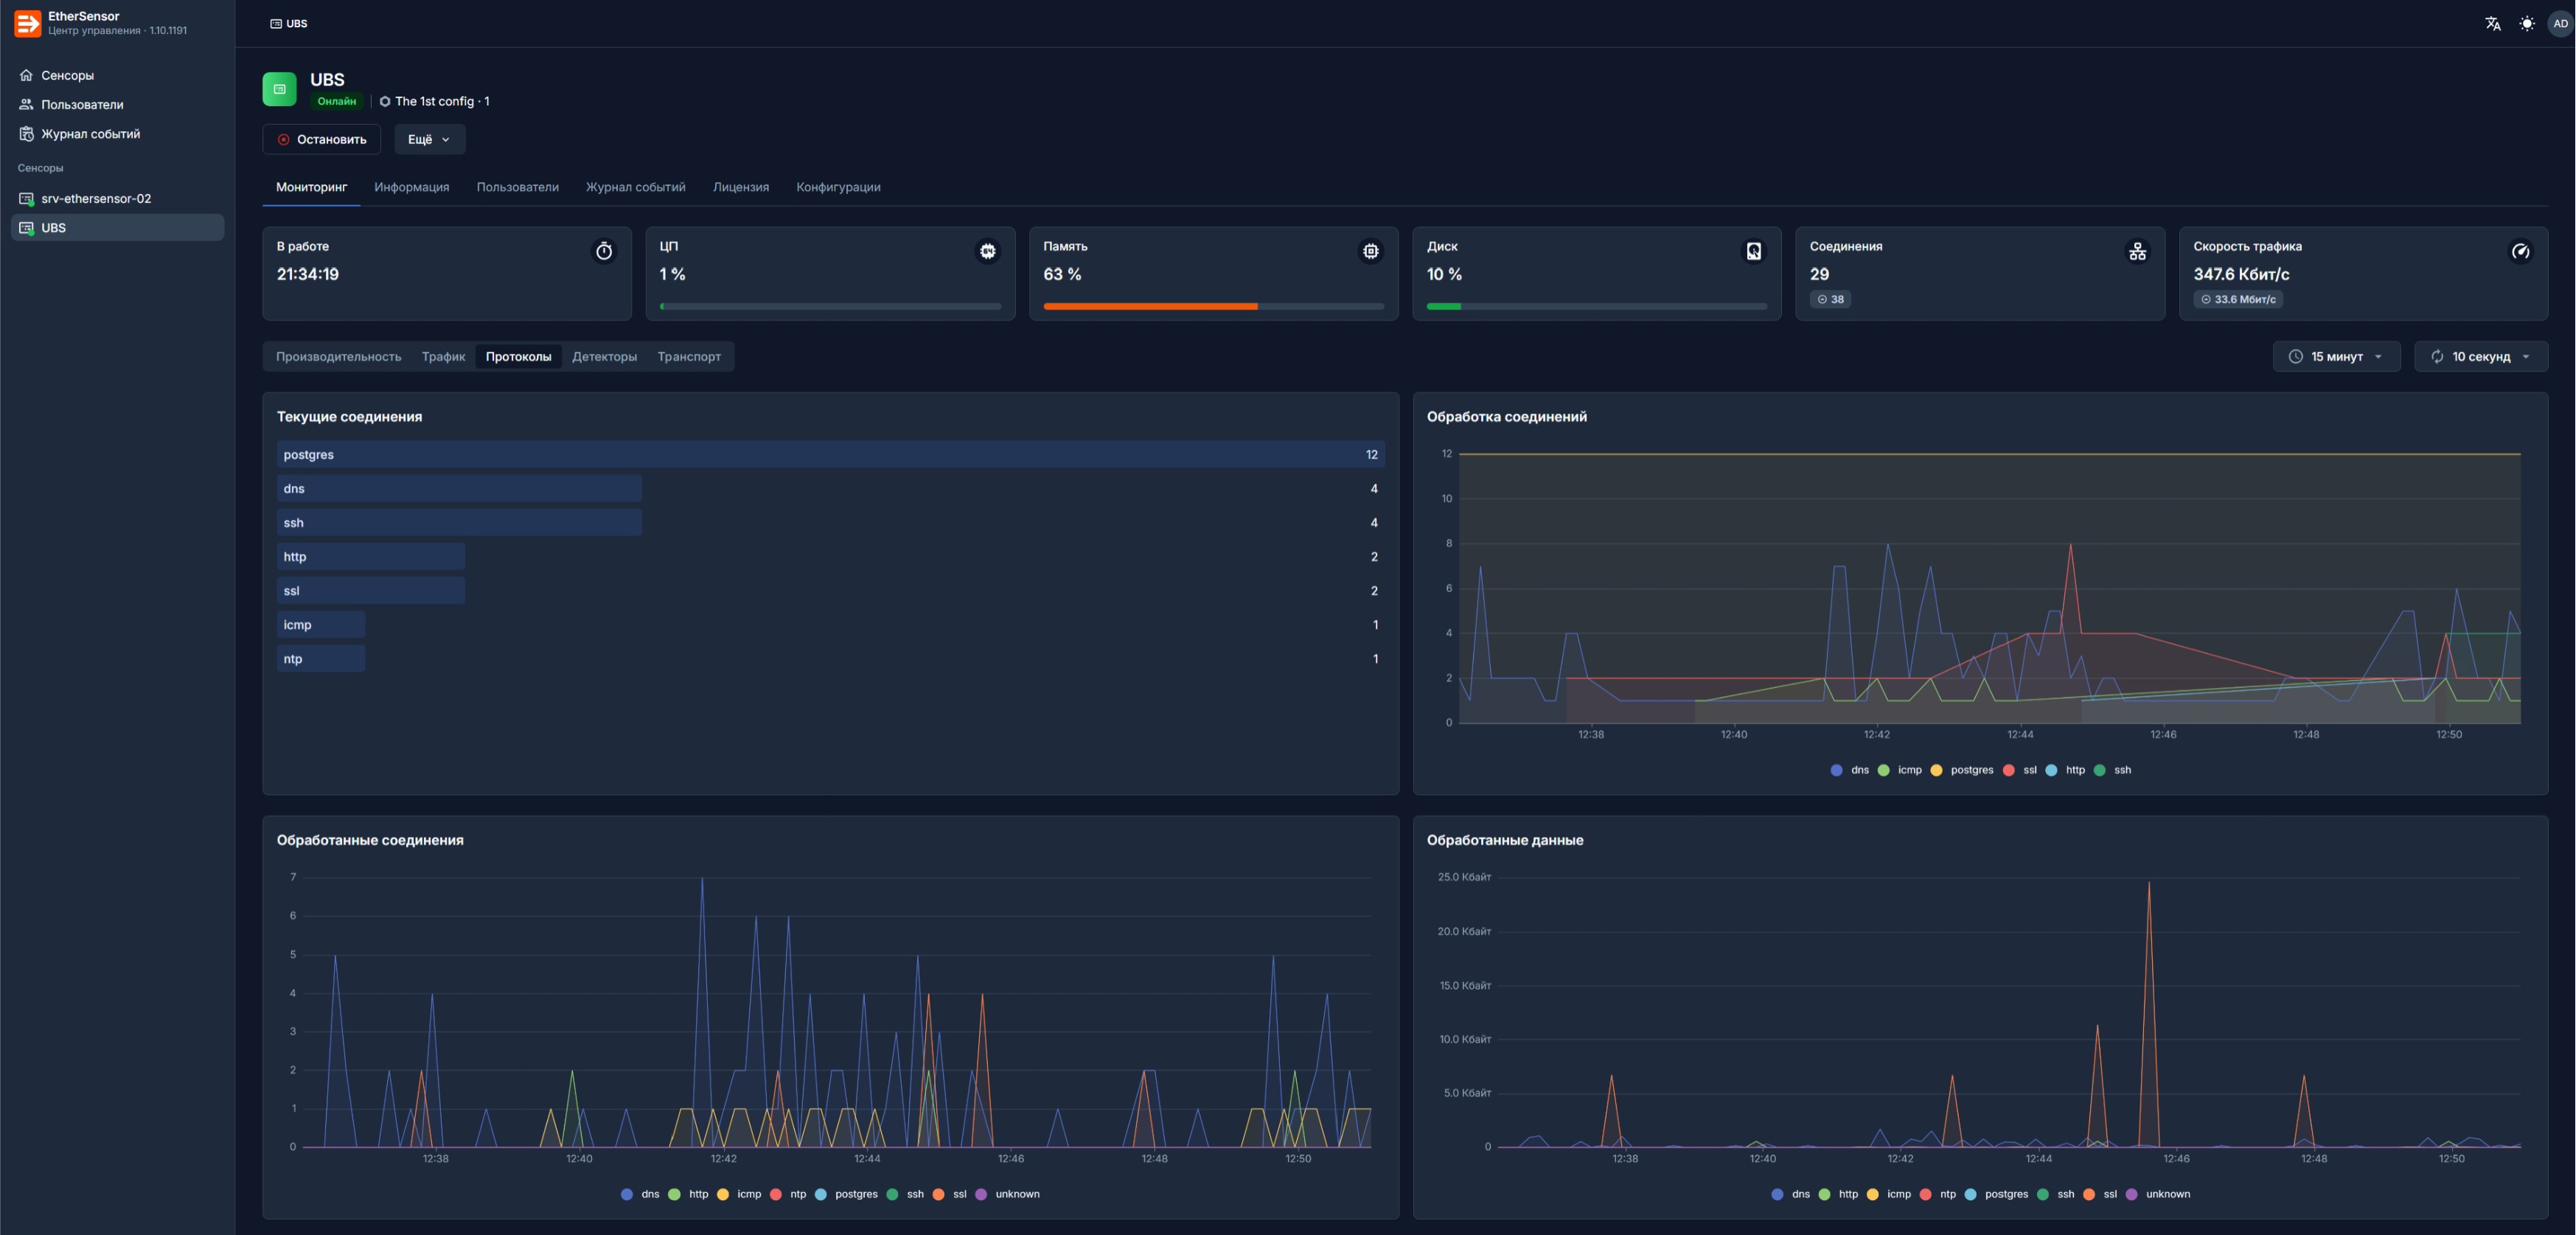Click the CPU chip icon

[987, 251]
